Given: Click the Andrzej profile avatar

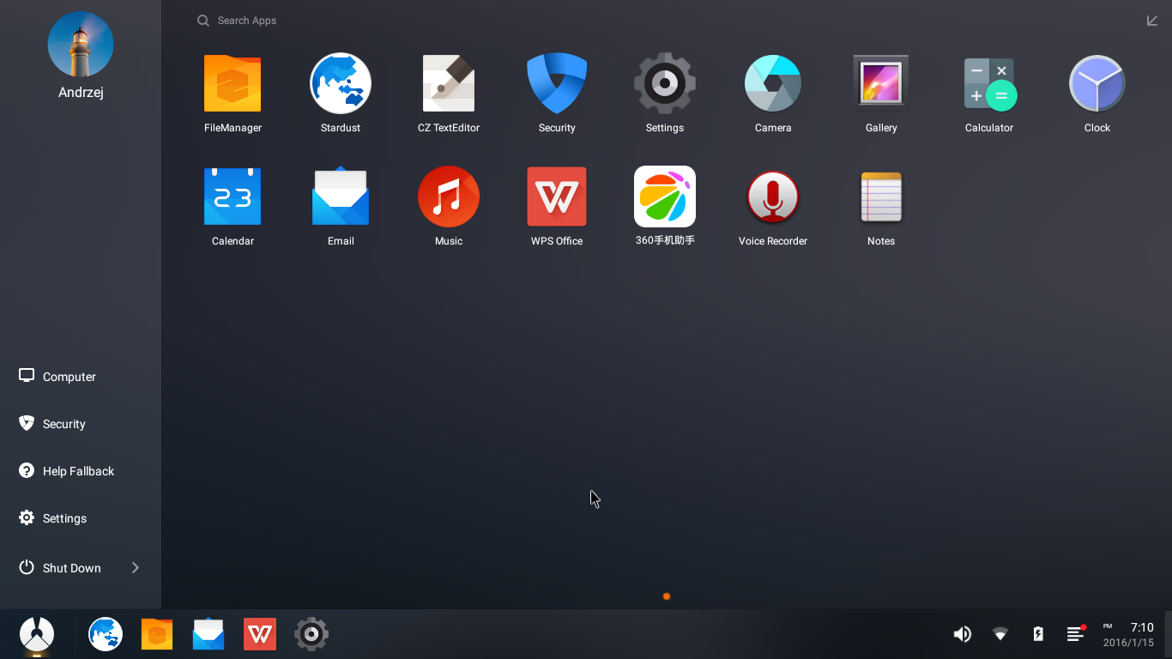Looking at the screenshot, I should tap(81, 44).
